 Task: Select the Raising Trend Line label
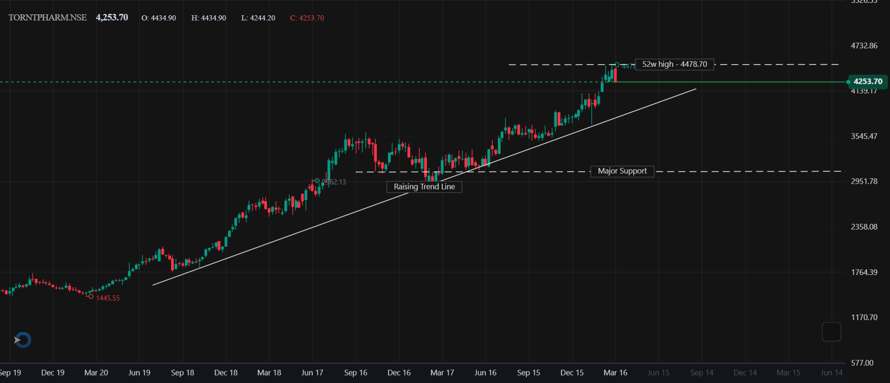click(x=424, y=187)
